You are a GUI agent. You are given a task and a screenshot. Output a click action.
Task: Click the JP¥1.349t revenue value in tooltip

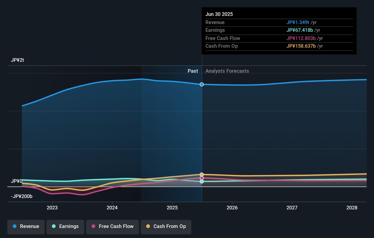(x=298, y=23)
